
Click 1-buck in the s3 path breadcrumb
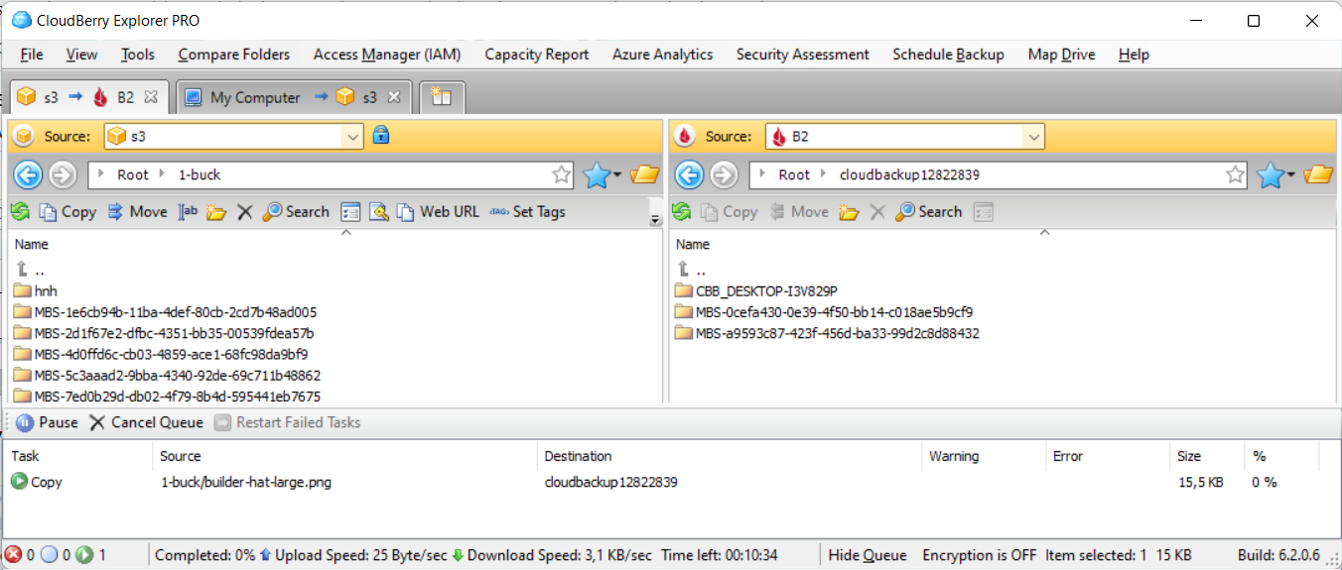point(200,174)
